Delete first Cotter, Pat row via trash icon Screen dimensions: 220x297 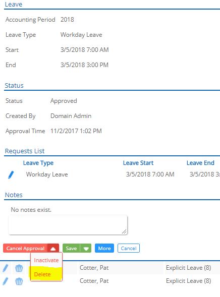click(x=19, y=268)
